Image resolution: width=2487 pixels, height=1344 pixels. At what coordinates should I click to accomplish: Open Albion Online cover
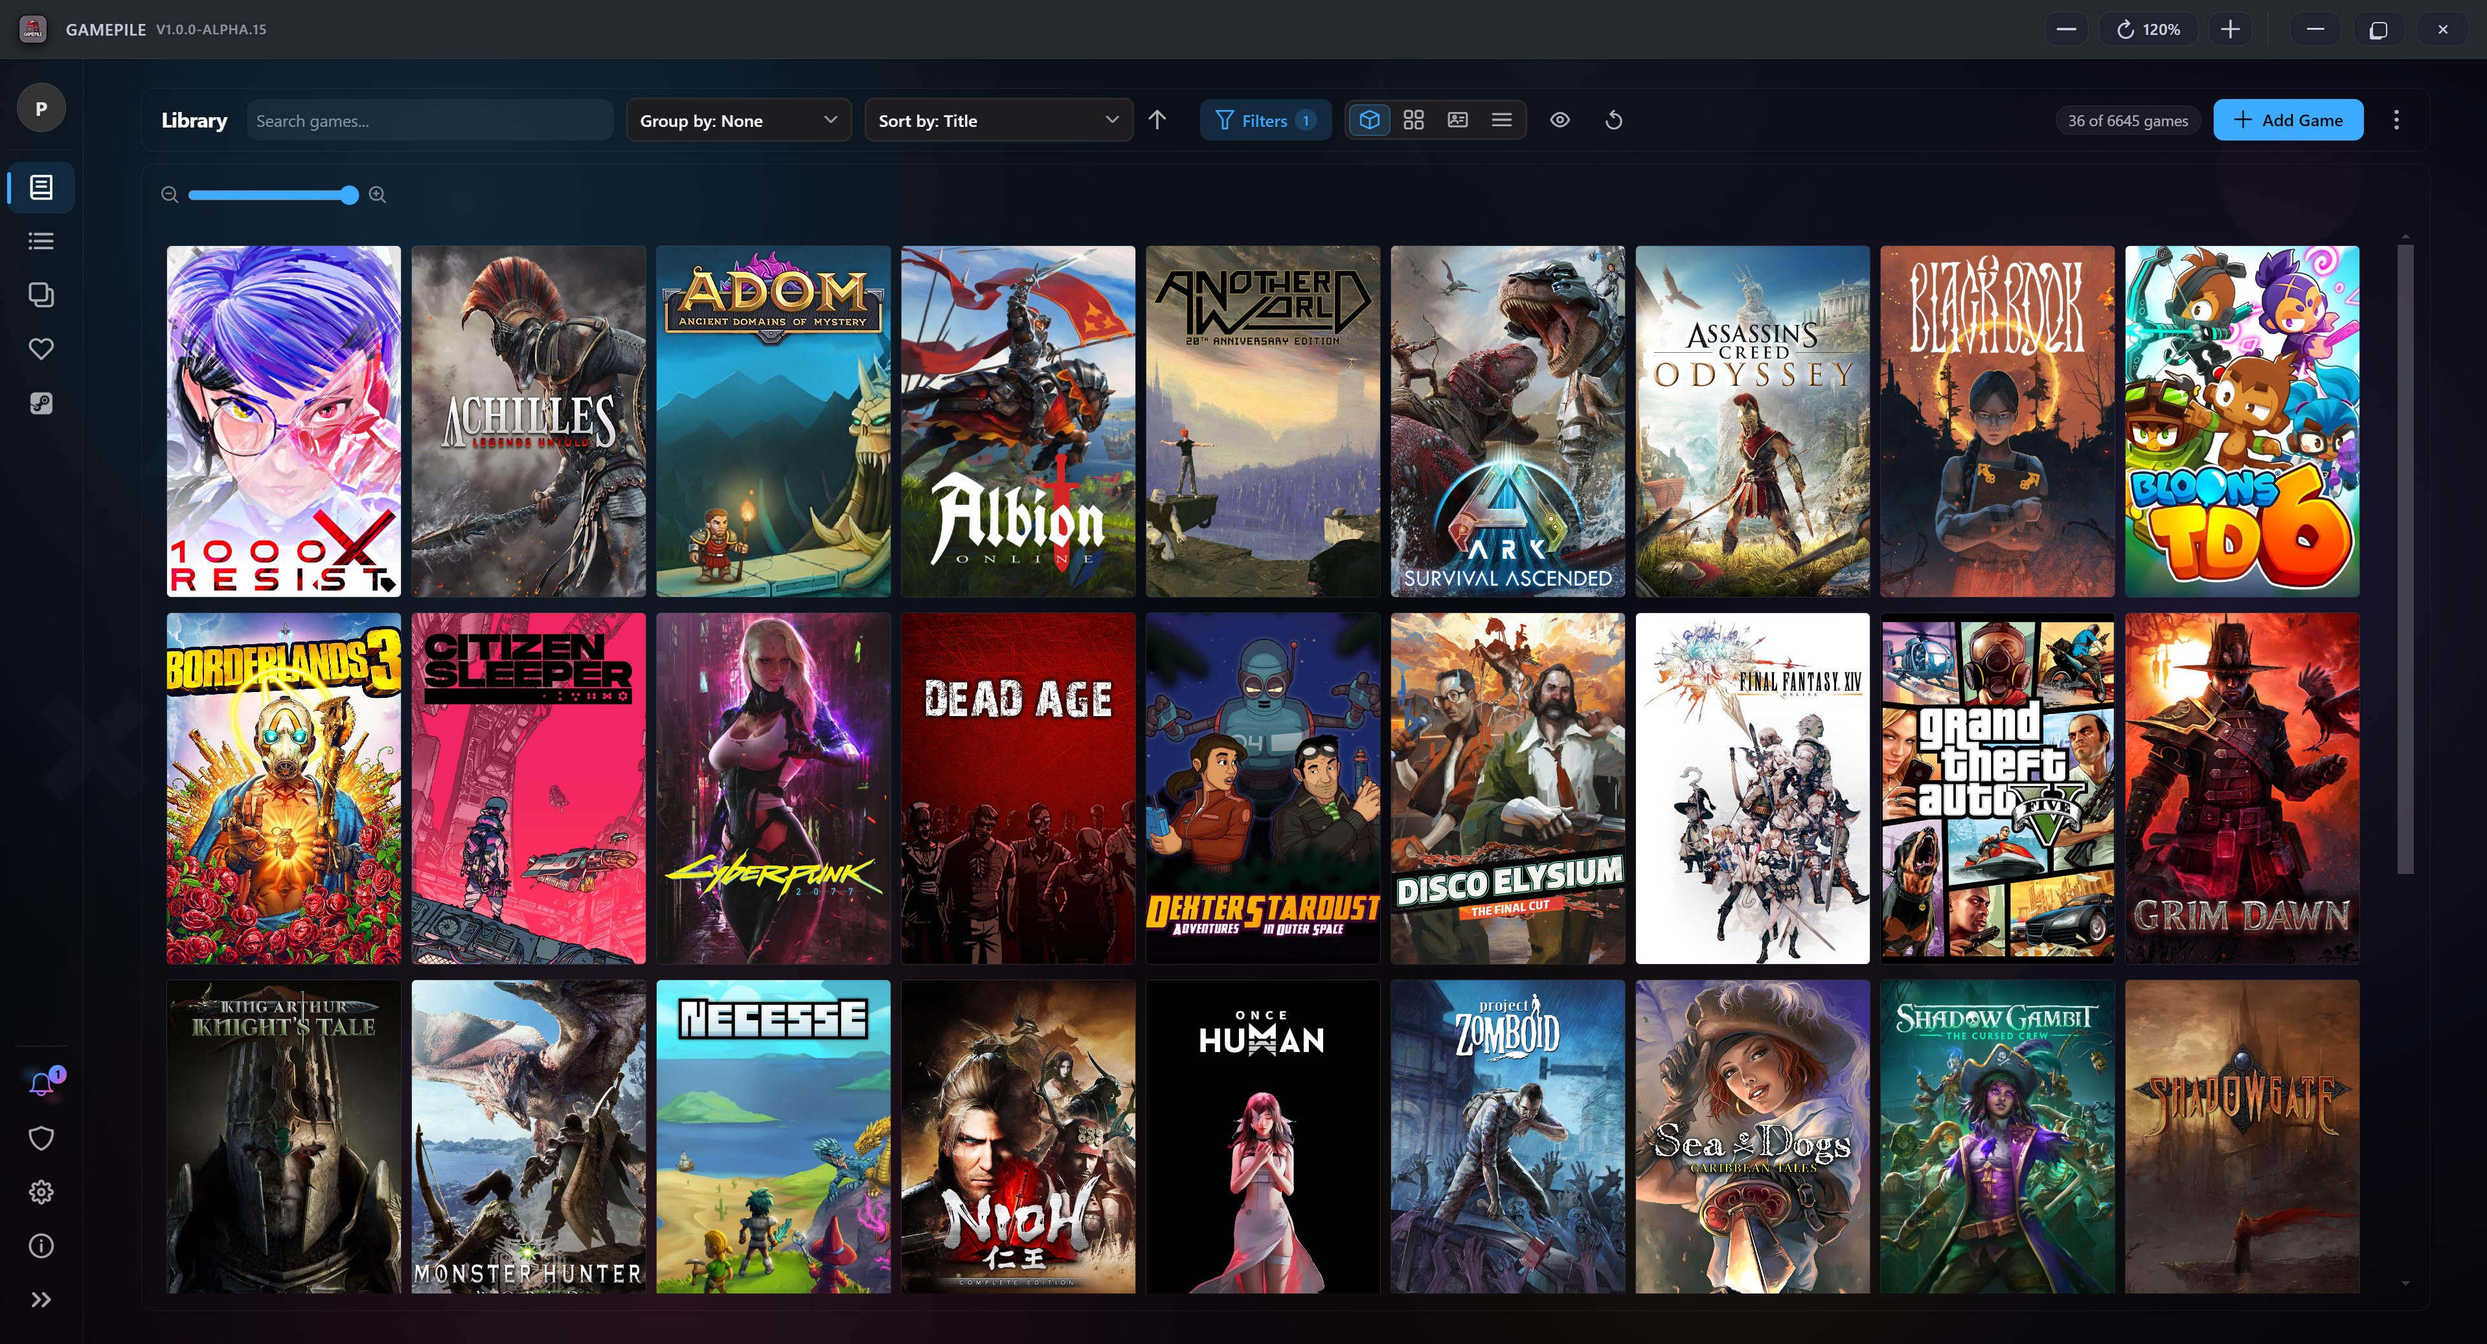coord(1019,421)
